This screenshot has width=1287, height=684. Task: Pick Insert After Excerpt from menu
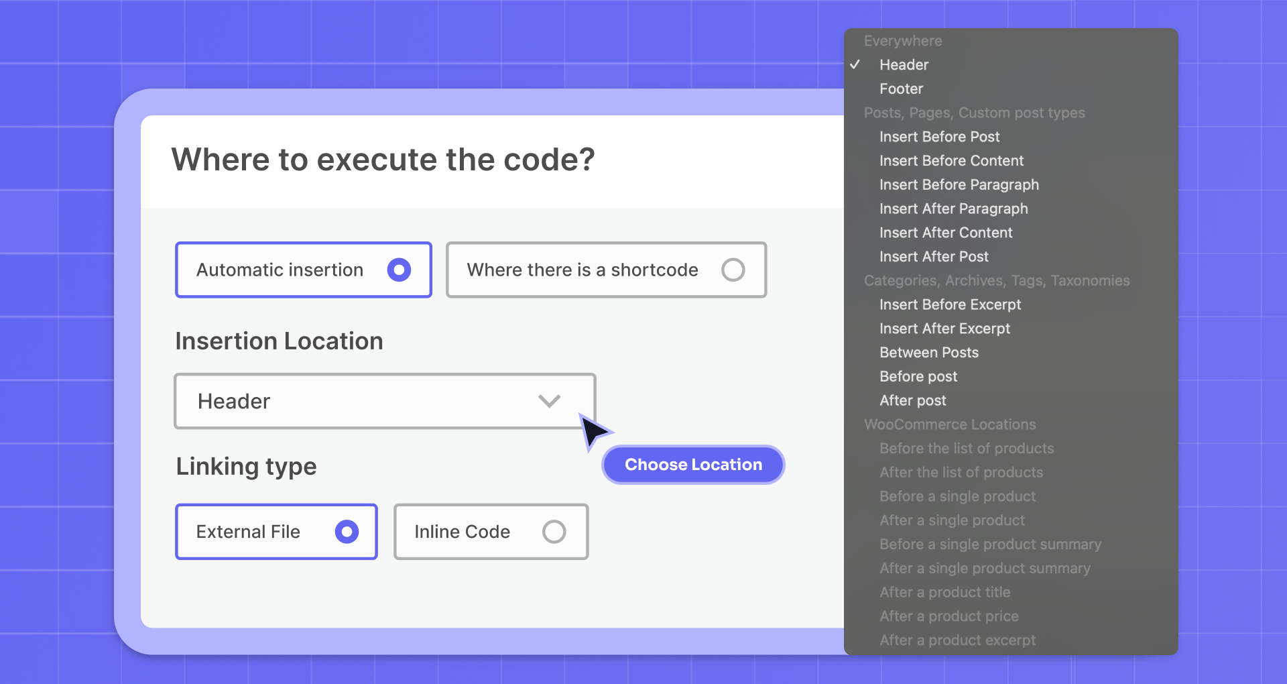pos(944,329)
